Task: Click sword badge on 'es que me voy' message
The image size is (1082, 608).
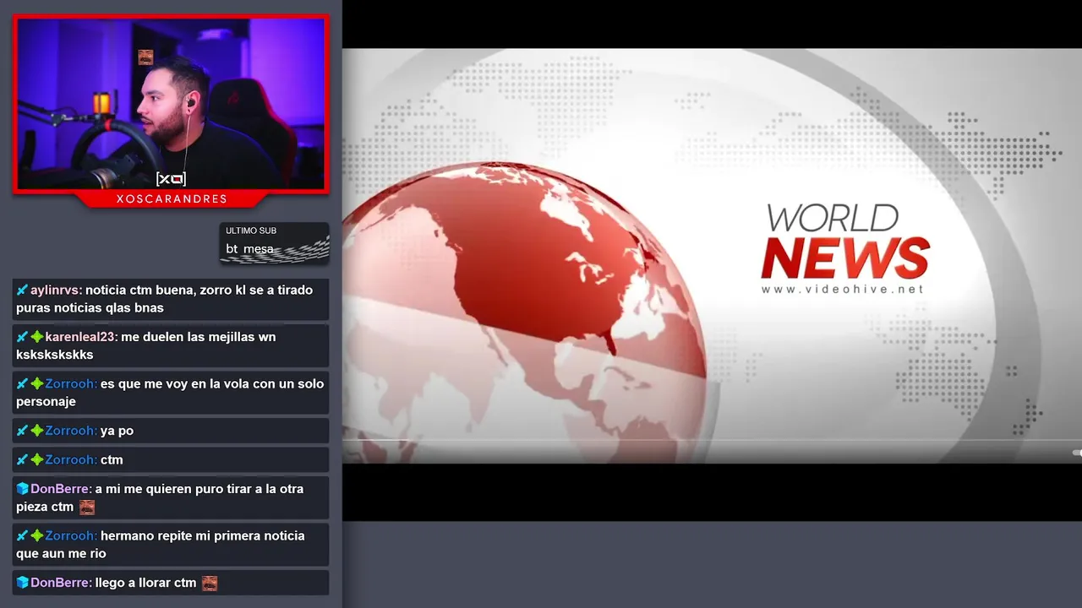Action: tap(23, 384)
